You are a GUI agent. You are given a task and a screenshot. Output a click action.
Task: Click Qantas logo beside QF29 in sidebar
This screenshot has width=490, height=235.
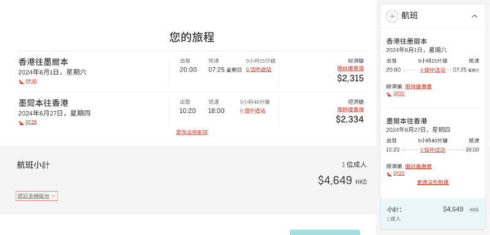pos(389,174)
